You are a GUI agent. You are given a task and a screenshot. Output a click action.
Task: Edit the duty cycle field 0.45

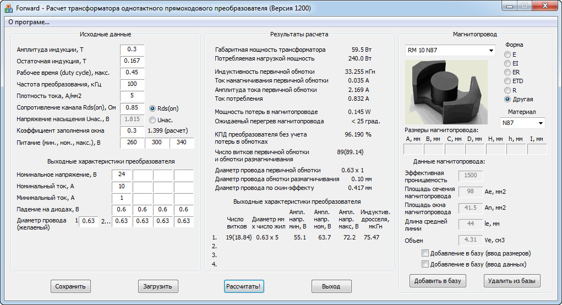tap(132, 73)
